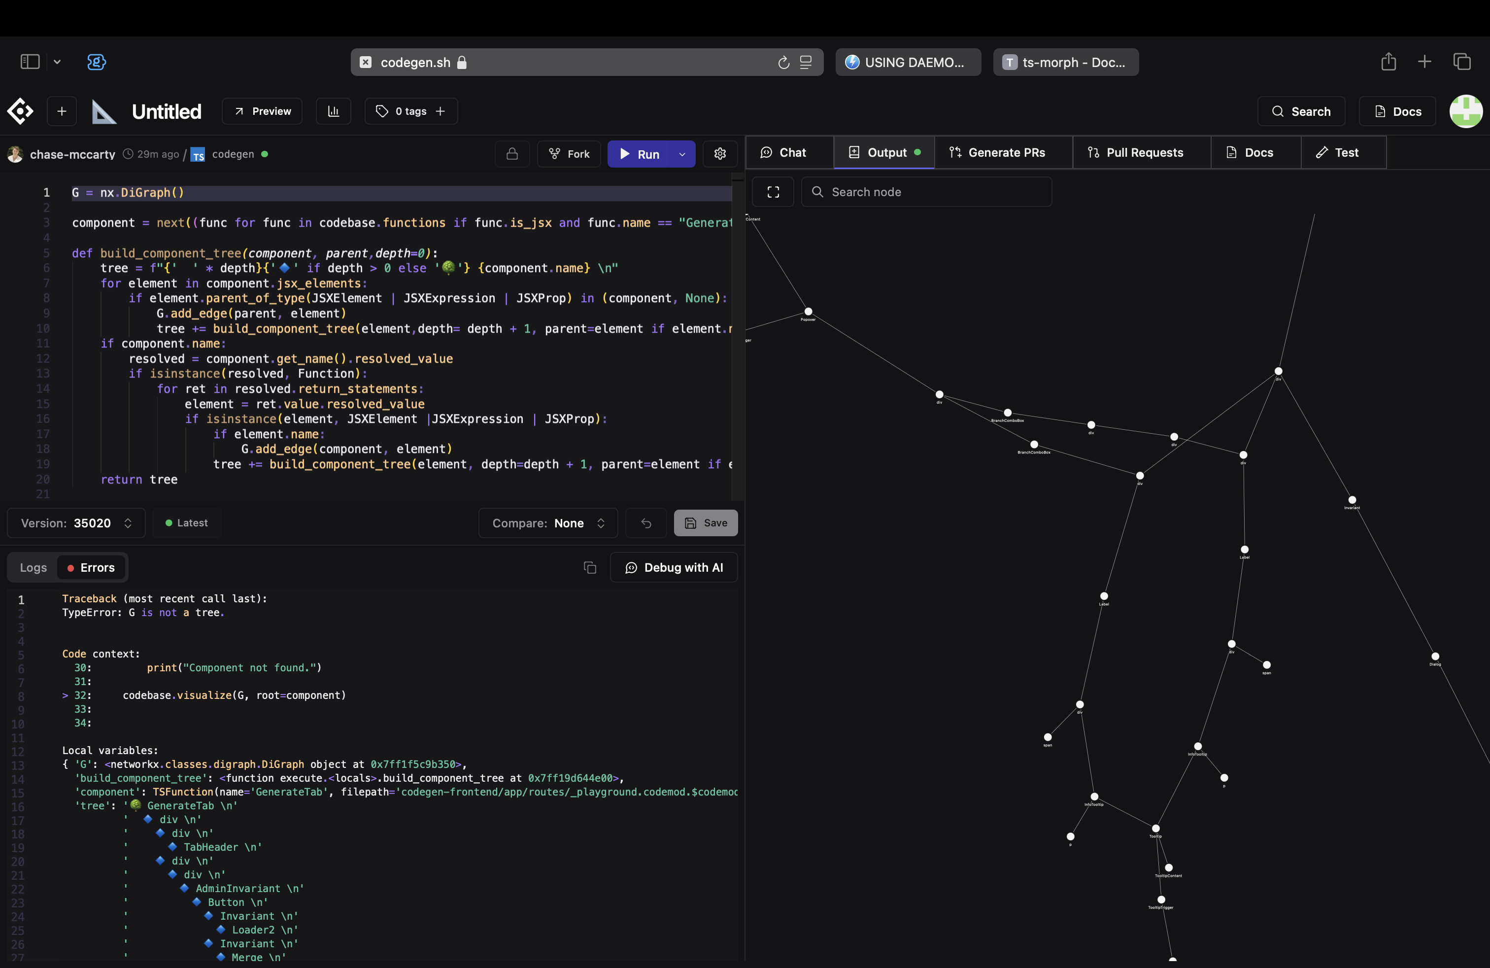Expand the Run button dropdown arrow
The width and height of the screenshot is (1490, 968).
click(x=682, y=154)
